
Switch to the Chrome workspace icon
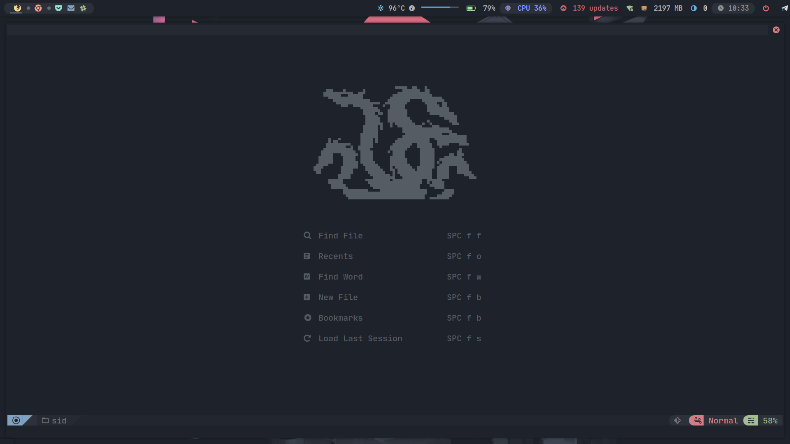coord(38,8)
